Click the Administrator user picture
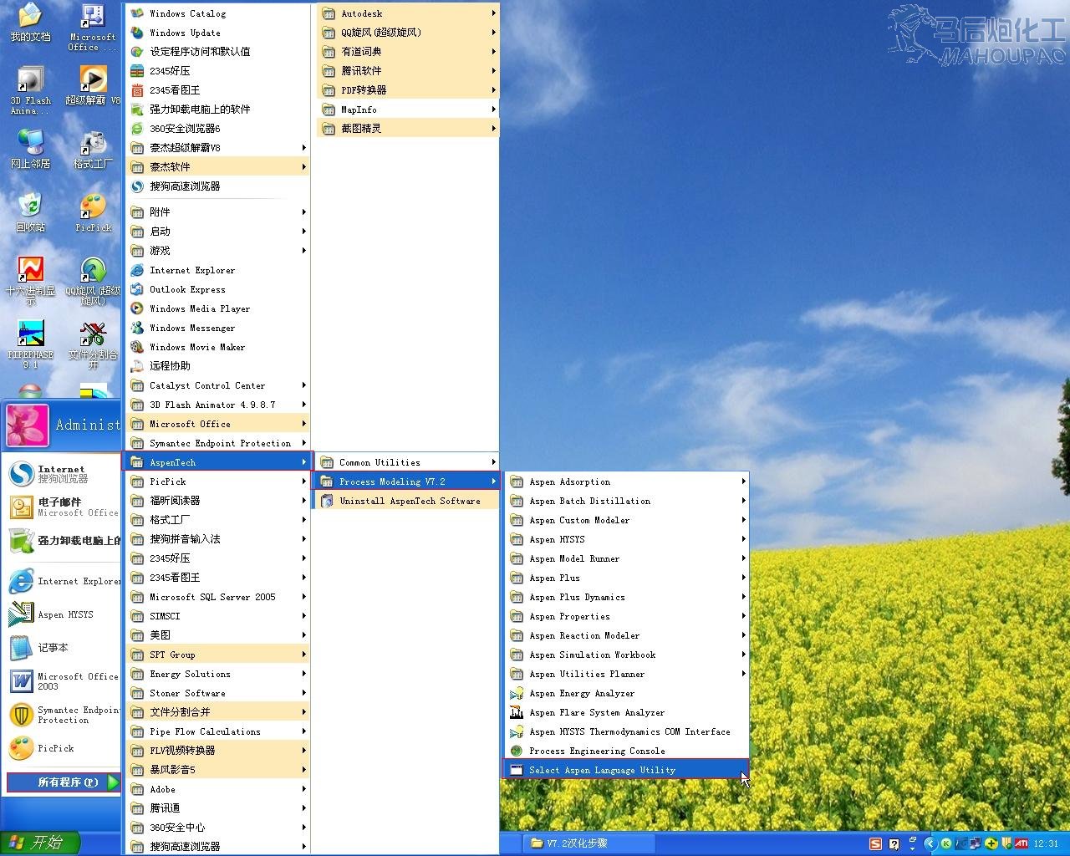Image resolution: width=1070 pixels, height=856 pixels. [28, 425]
